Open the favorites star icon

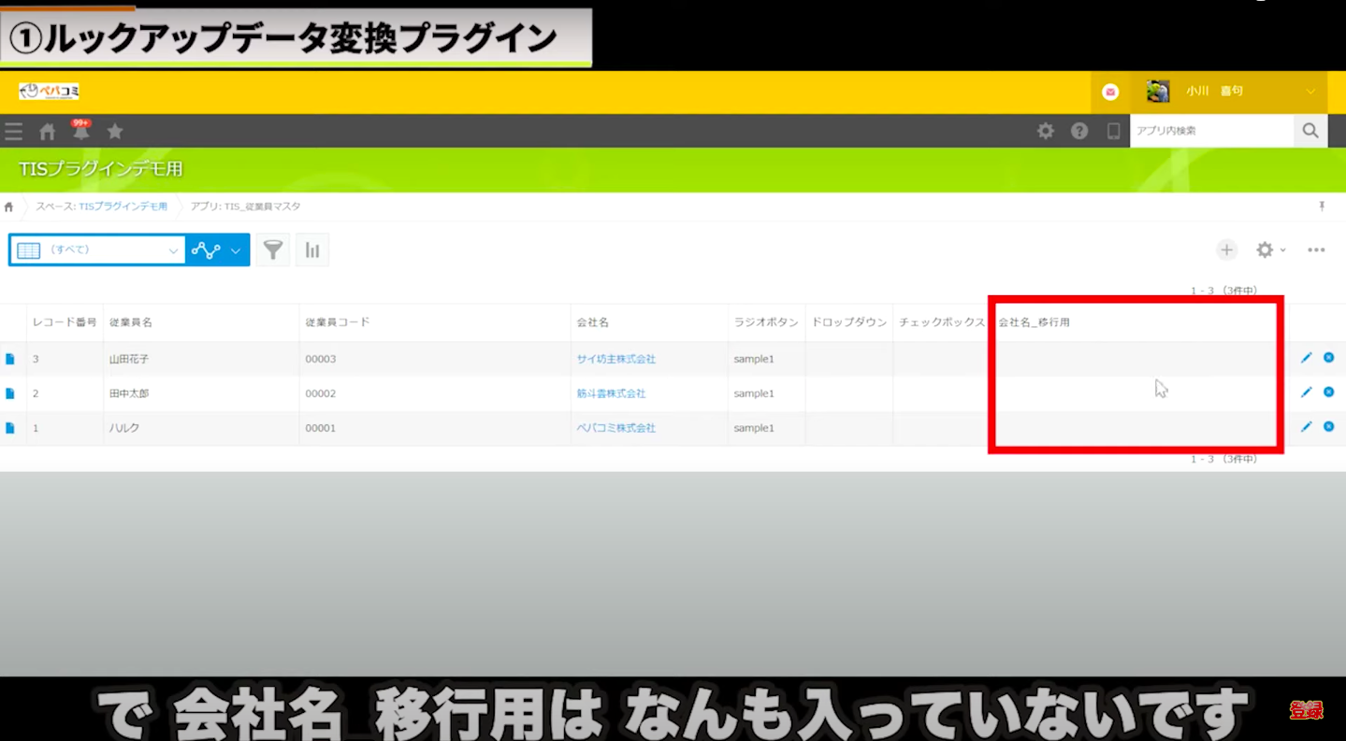[115, 132]
